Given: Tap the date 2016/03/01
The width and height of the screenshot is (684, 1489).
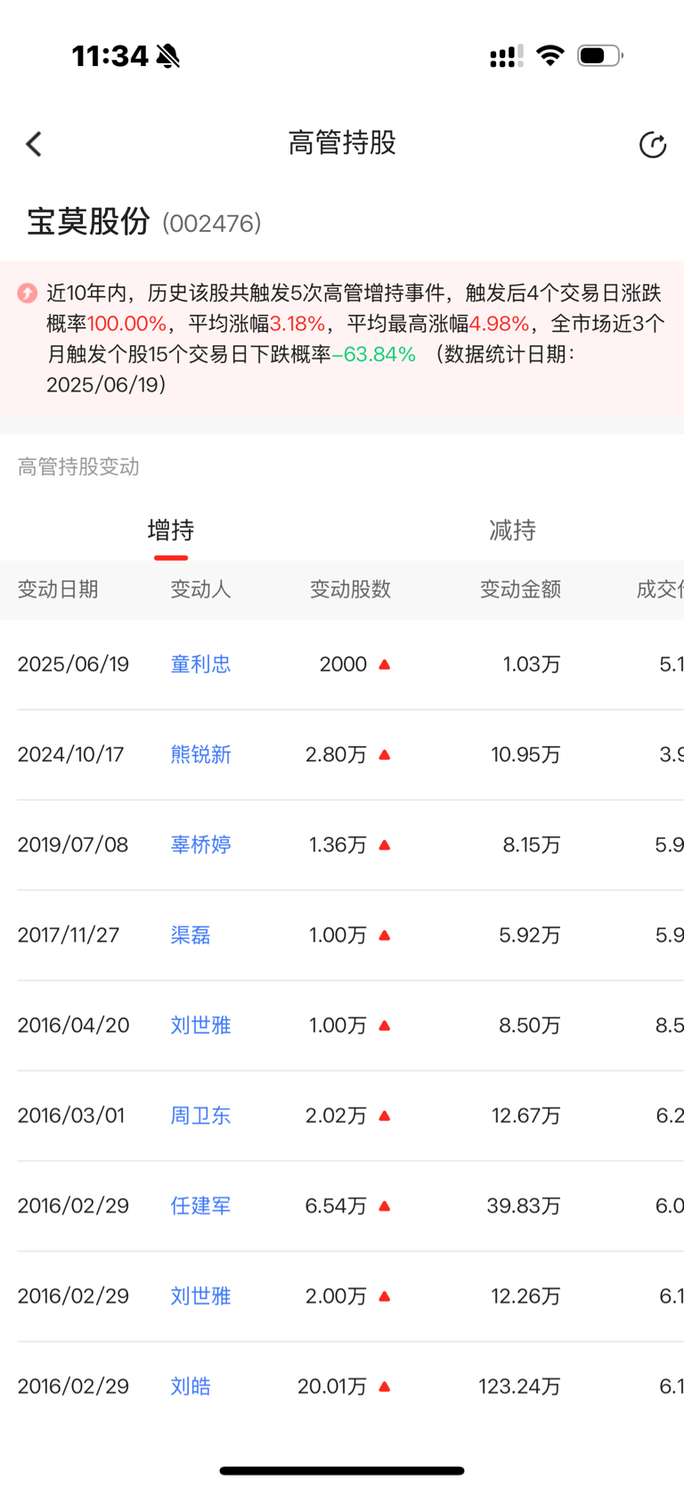Looking at the screenshot, I should tap(71, 1115).
